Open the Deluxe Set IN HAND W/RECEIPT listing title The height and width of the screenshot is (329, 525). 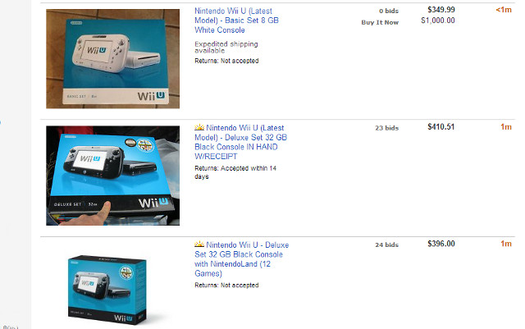click(240, 142)
